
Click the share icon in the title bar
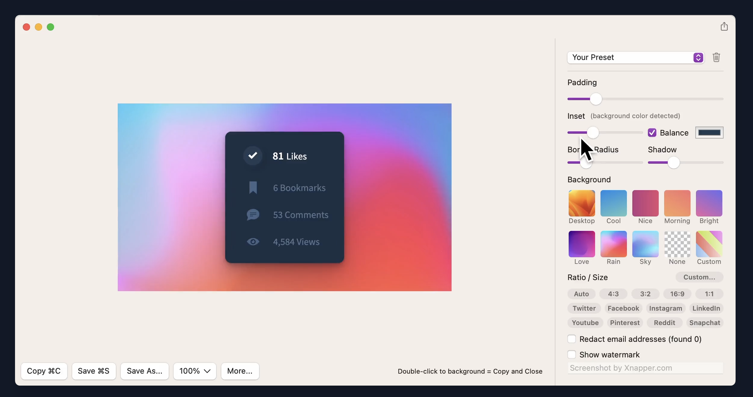click(724, 27)
